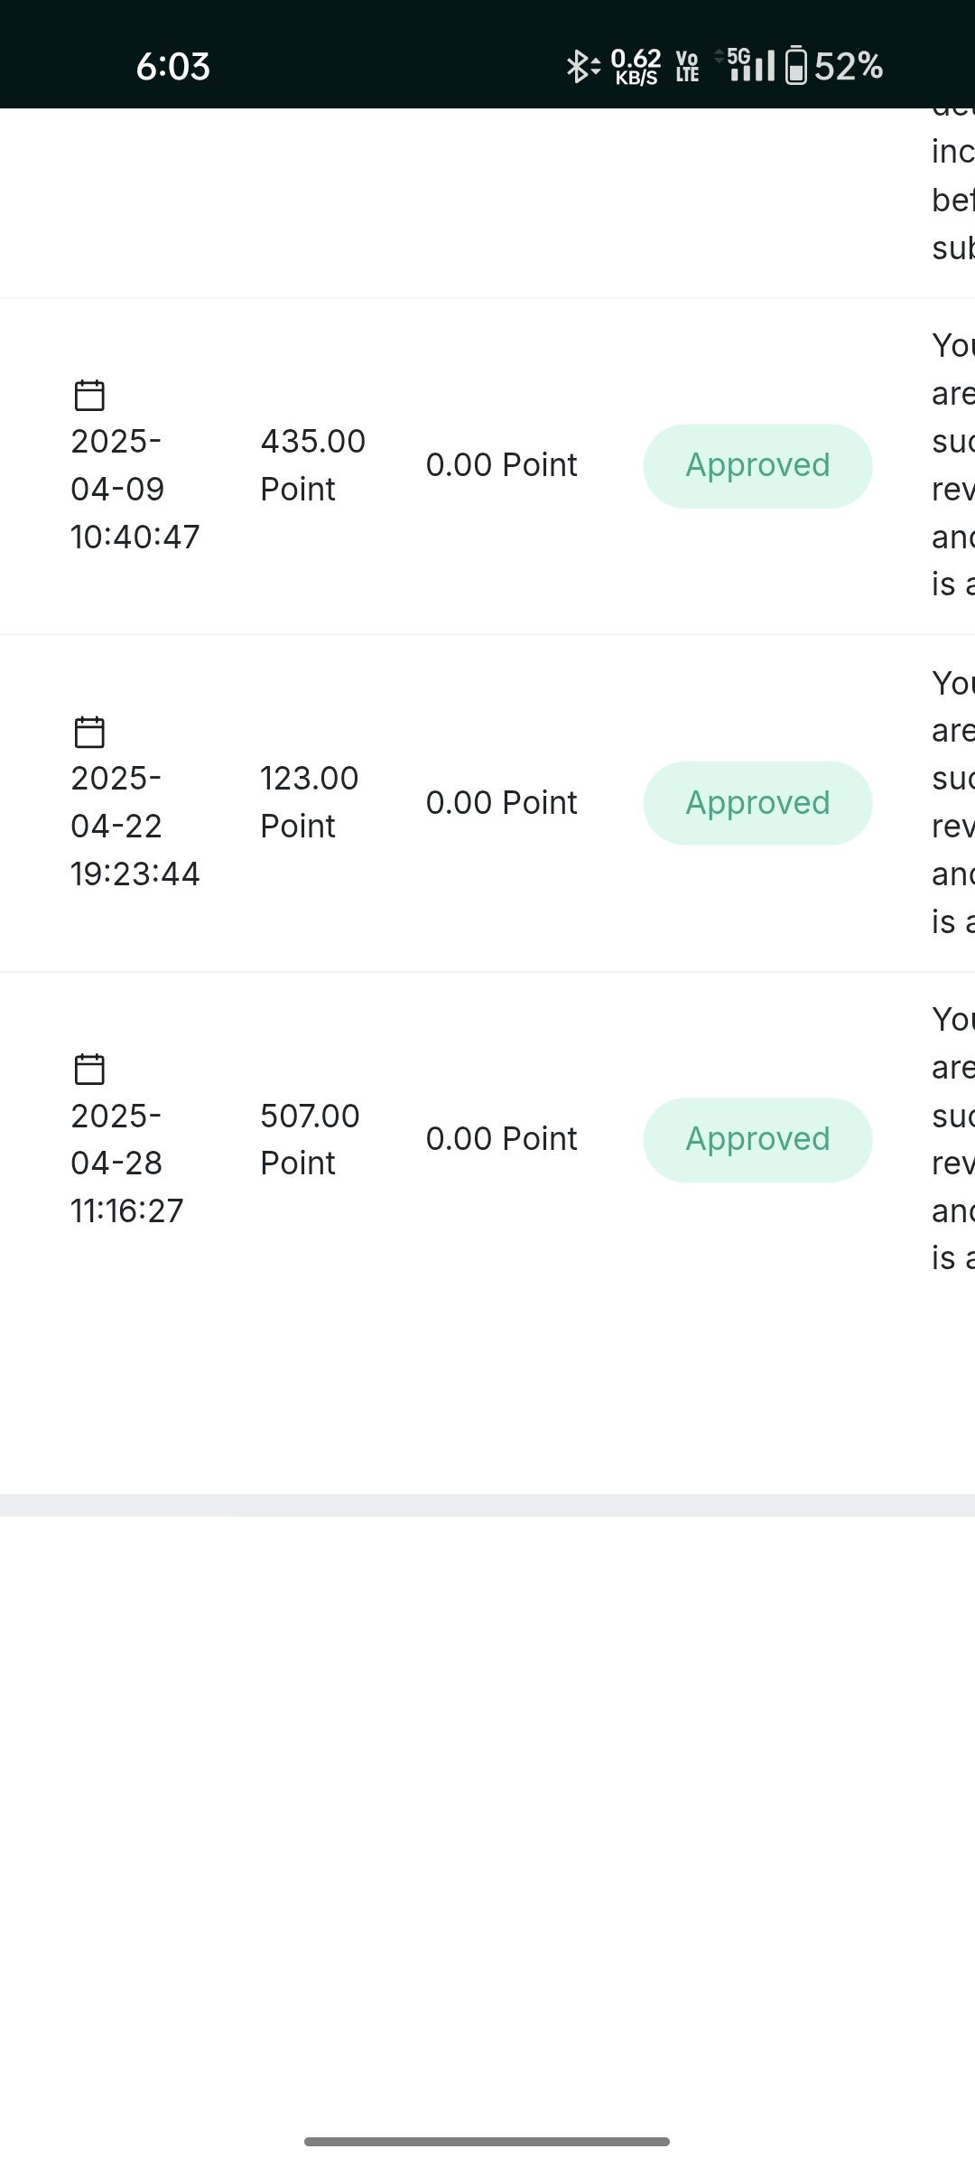This screenshot has height=2168, width=975.
Task: Select the Approved badge for 435.00 Point
Action: pos(757,466)
